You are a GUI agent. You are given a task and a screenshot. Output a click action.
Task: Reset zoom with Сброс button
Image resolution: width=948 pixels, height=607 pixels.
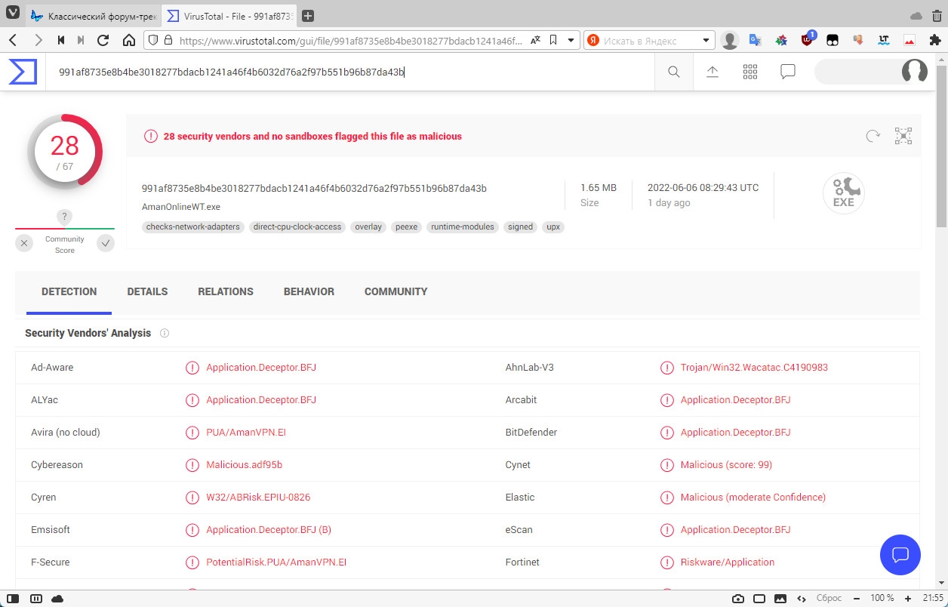[x=829, y=598]
